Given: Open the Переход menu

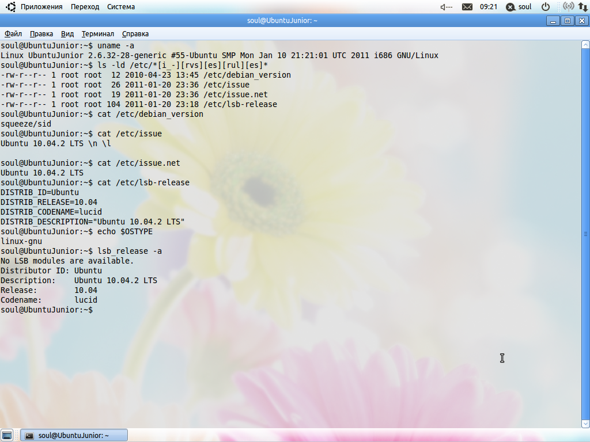Looking at the screenshot, I should (85, 7).
